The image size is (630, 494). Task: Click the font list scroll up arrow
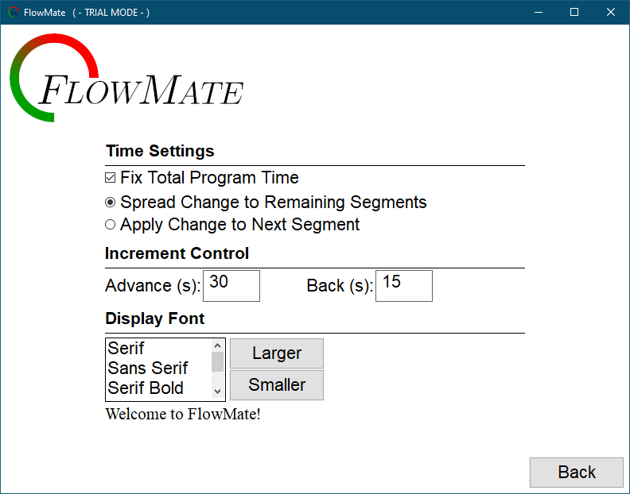pyautogui.click(x=217, y=346)
